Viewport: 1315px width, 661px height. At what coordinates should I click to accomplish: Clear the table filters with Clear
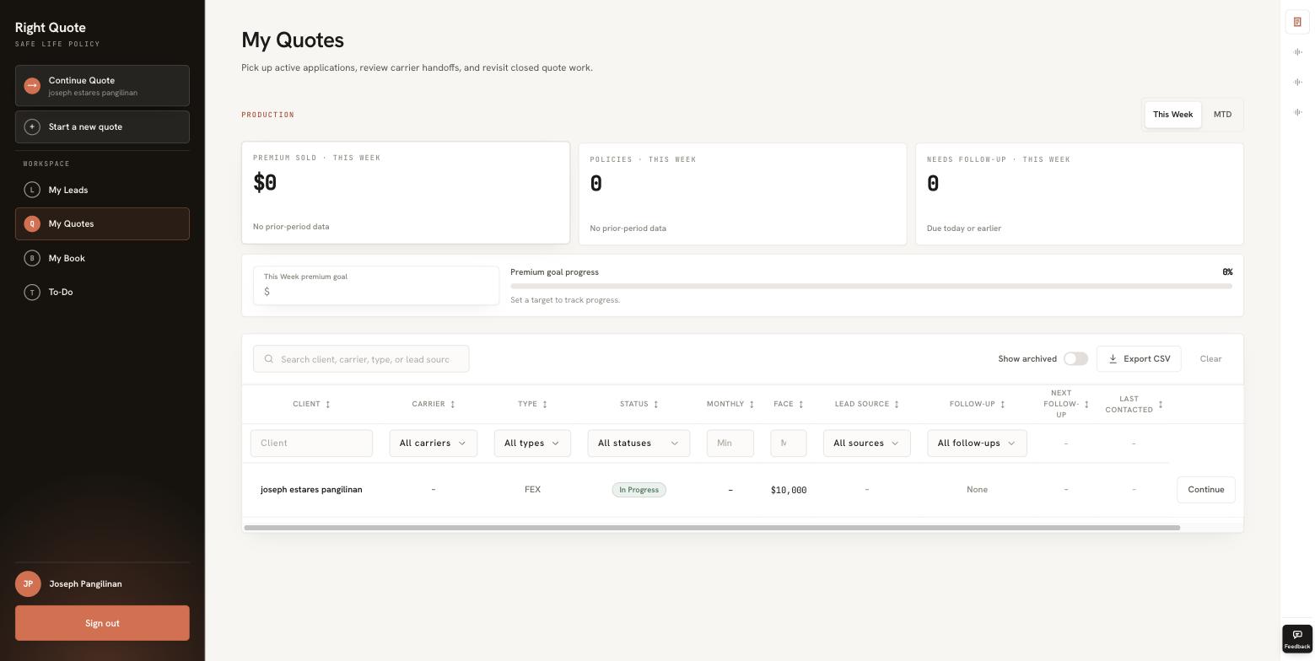[x=1210, y=359]
